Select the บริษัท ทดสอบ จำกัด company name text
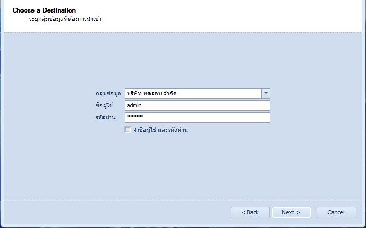 [152, 93]
